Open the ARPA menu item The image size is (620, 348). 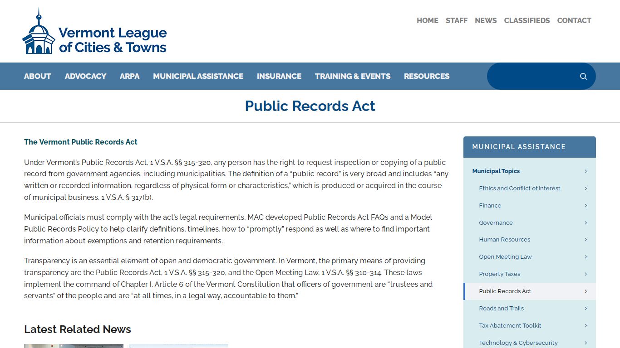pos(130,76)
